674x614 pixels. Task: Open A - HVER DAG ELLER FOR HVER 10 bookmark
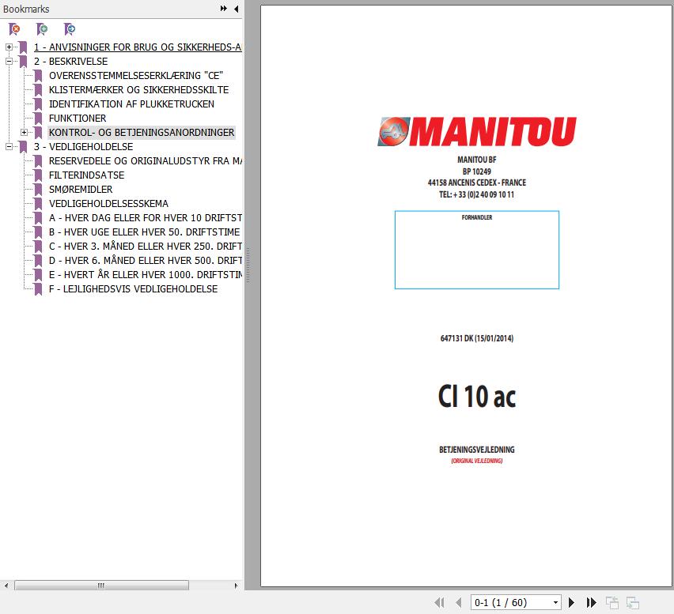(x=146, y=217)
